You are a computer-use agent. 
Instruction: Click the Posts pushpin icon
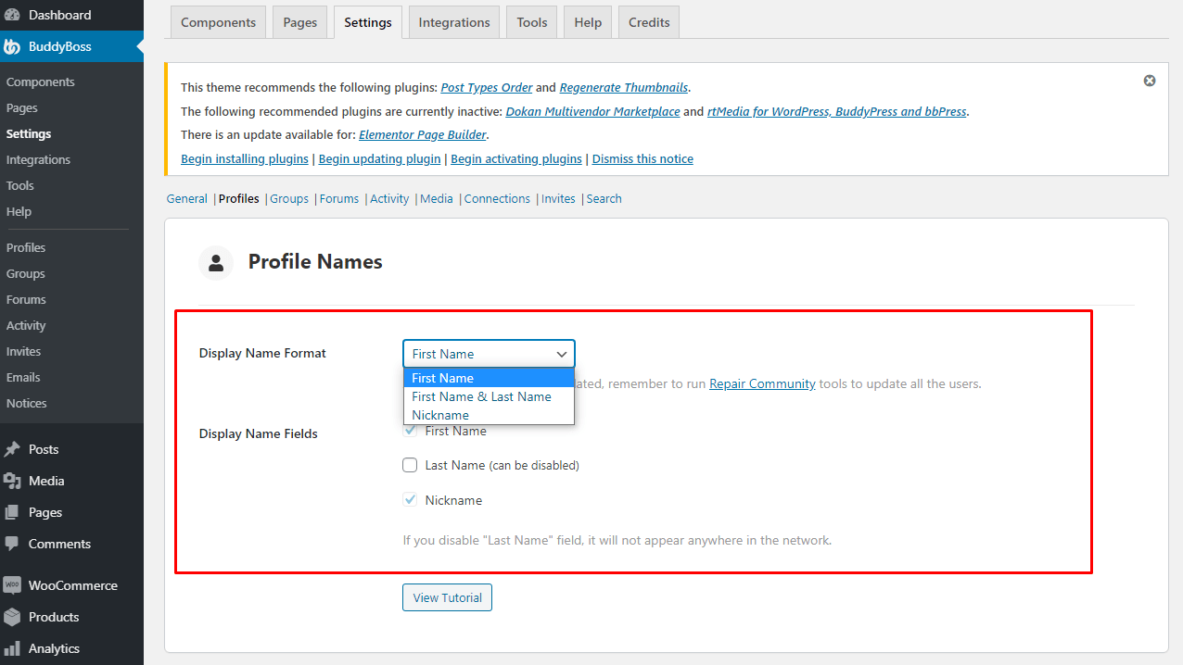(12, 449)
